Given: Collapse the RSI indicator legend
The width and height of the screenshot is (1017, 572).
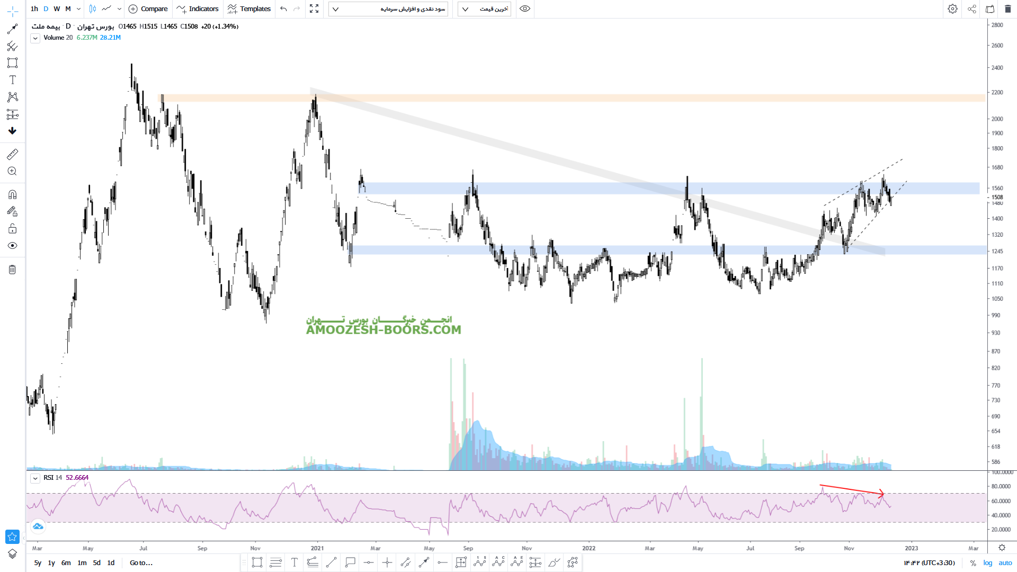Looking at the screenshot, I should click(35, 478).
